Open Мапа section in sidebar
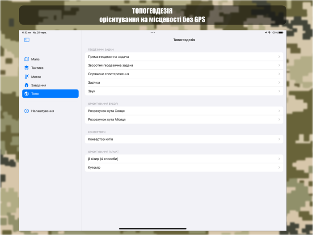Image resolution: width=313 pixels, height=235 pixels. click(x=50, y=59)
